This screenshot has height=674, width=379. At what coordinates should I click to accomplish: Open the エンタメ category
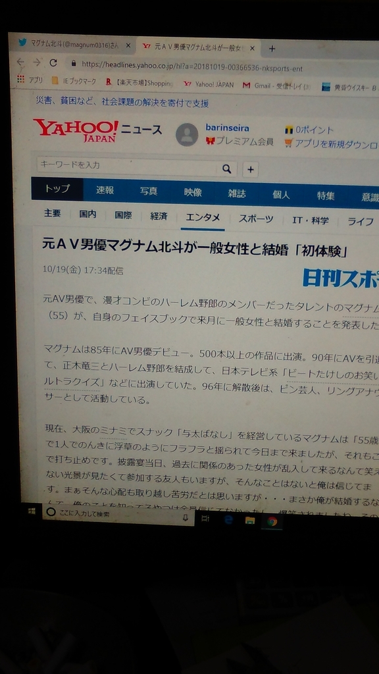click(x=203, y=217)
